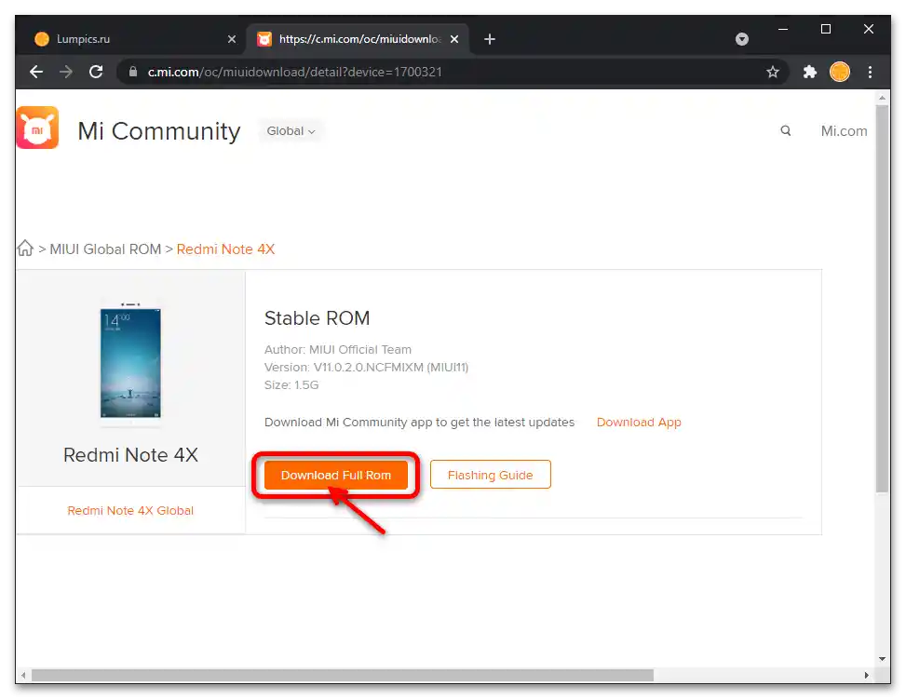Image resolution: width=906 pixels, height=699 pixels.
Task: Close the browser window
Action: click(869, 29)
